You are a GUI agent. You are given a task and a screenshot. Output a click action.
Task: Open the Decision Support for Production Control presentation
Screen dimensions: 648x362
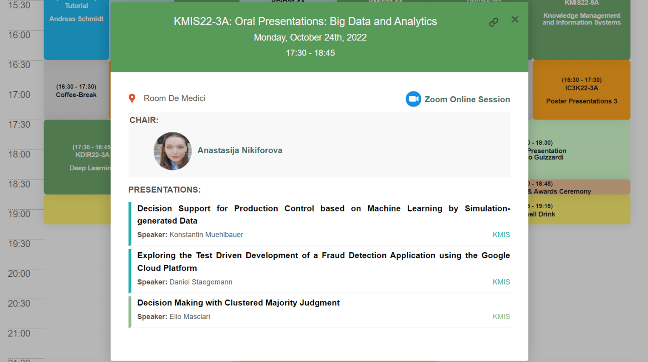[323, 214]
